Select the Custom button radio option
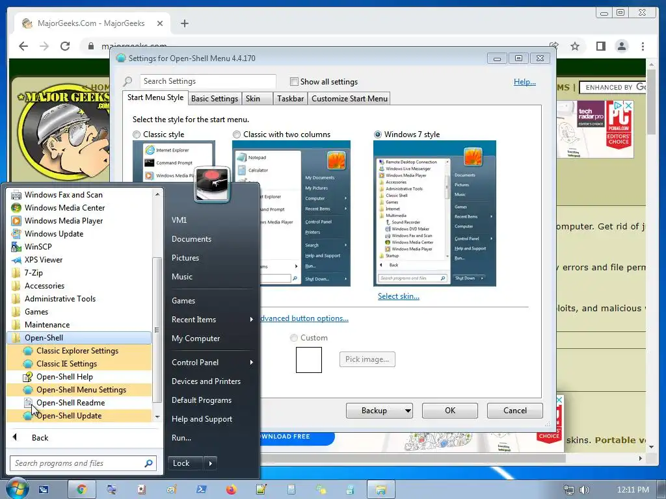Image resolution: width=666 pixels, height=499 pixels. [x=293, y=338]
